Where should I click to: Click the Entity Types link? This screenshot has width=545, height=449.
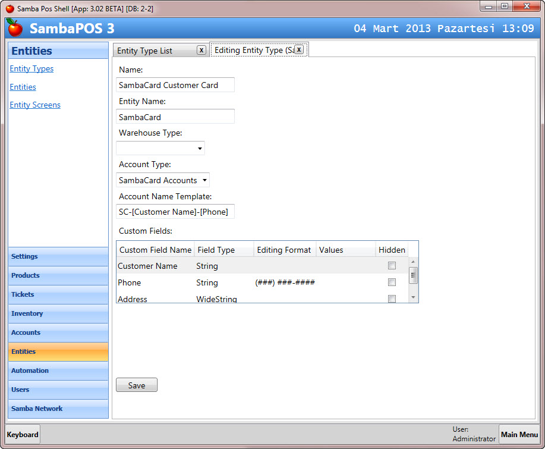click(31, 69)
